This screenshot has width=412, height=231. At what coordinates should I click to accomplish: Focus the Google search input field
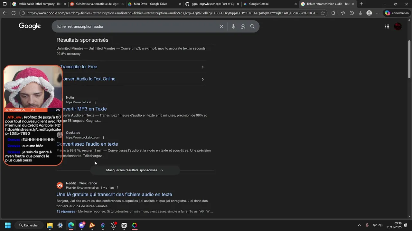(x=135, y=26)
